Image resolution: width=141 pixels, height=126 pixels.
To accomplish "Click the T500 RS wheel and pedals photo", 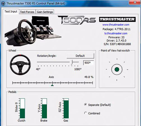I will pyautogui.click(x=33, y=31).
